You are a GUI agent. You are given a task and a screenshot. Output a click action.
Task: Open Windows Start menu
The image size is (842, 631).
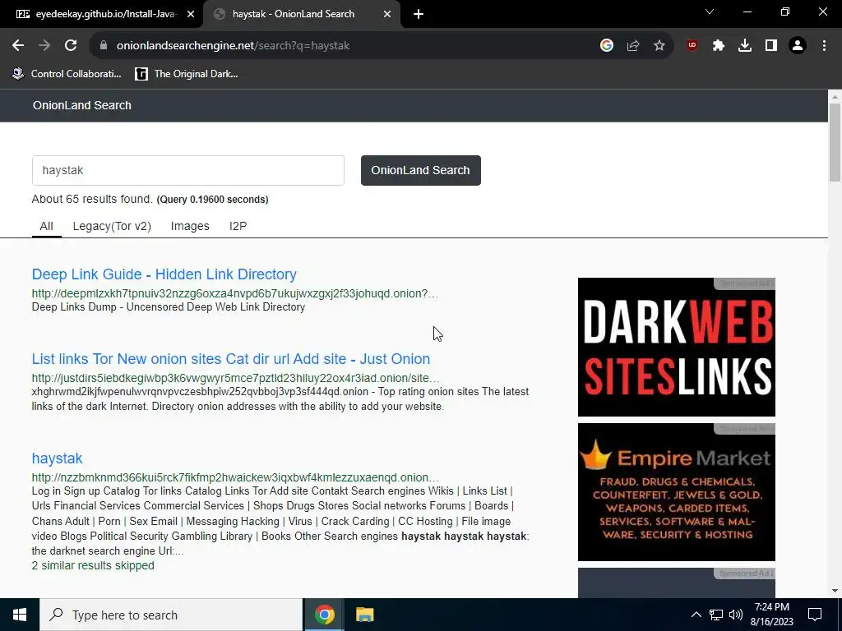tap(20, 615)
